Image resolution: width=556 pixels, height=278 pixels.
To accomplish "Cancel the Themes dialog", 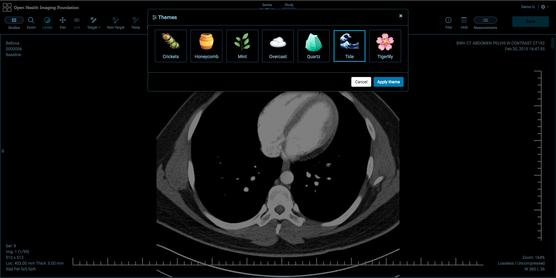I will [x=361, y=82].
